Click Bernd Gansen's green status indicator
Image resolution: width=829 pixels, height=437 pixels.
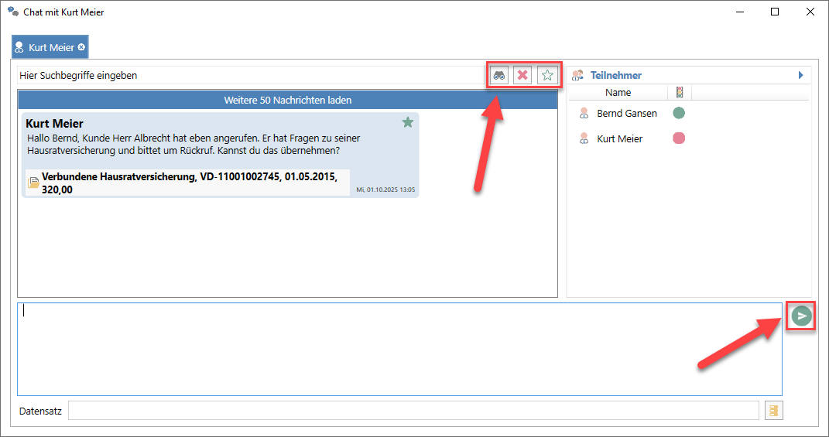(679, 113)
